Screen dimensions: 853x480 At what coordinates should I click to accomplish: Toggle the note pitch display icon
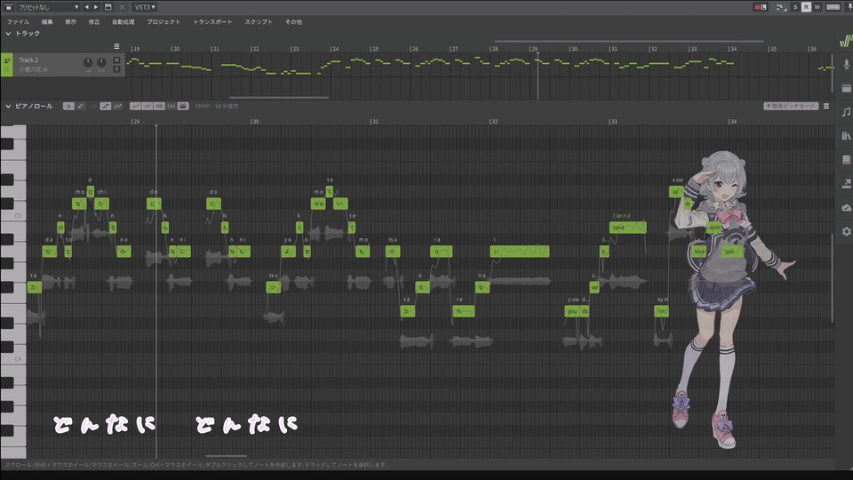(x=106, y=106)
